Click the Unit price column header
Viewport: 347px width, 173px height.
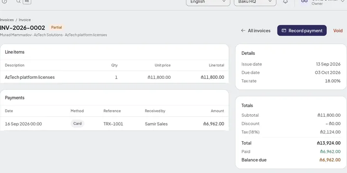tap(163, 65)
